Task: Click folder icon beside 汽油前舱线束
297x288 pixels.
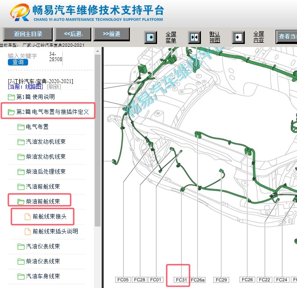Action: coord(21,186)
